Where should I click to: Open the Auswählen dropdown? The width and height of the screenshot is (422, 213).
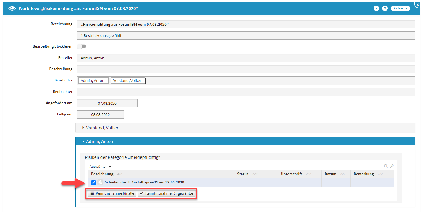(100, 167)
